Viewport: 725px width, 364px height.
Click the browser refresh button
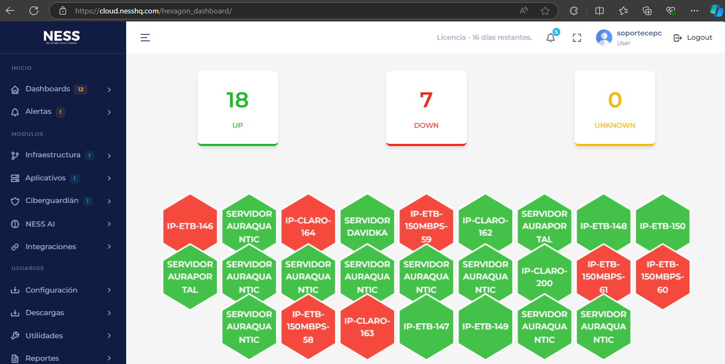[x=34, y=11]
